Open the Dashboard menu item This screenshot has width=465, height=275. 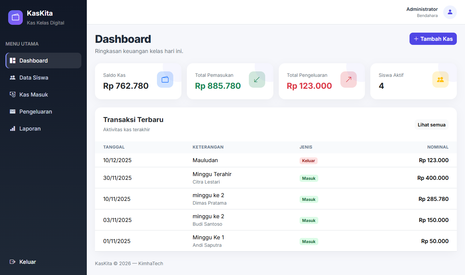(x=44, y=61)
